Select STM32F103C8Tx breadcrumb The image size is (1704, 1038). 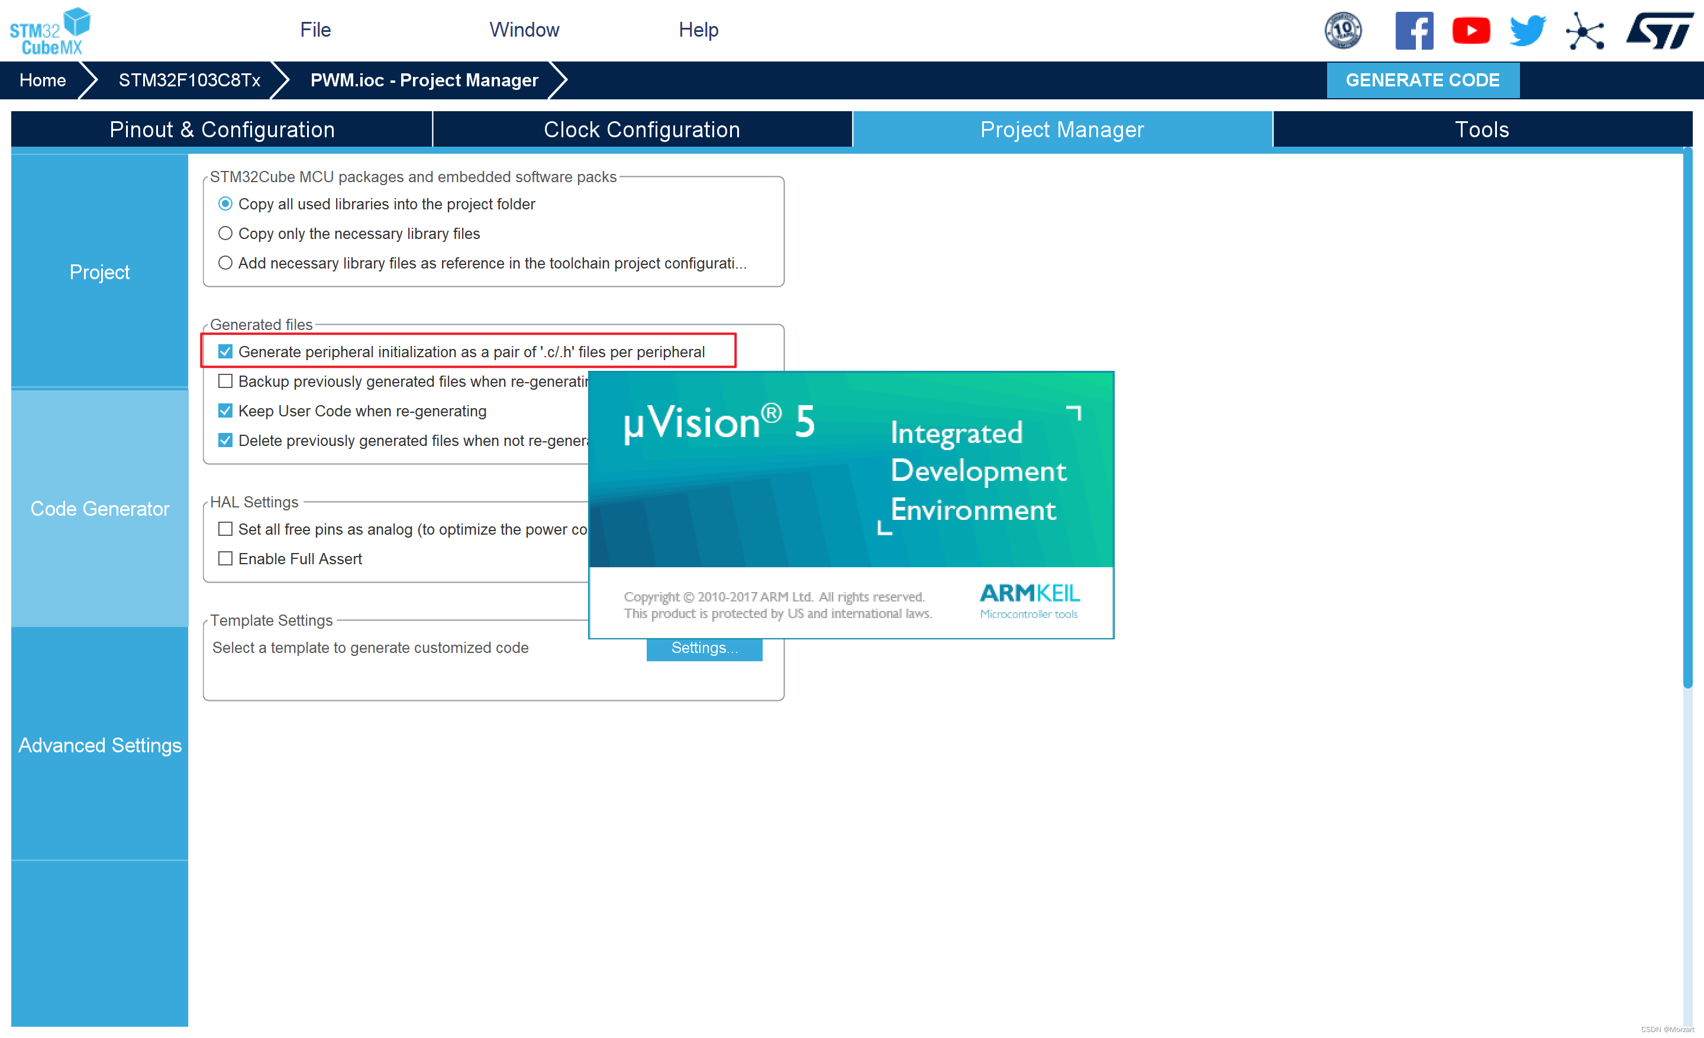point(189,80)
